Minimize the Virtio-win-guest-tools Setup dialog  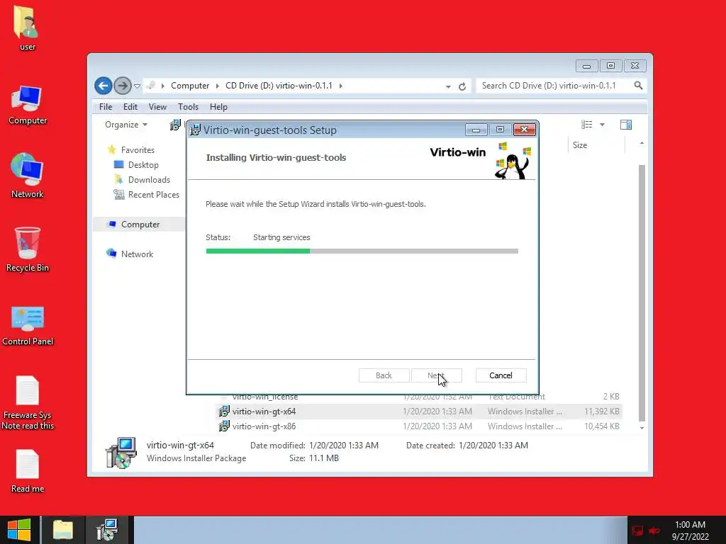click(x=476, y=130)
